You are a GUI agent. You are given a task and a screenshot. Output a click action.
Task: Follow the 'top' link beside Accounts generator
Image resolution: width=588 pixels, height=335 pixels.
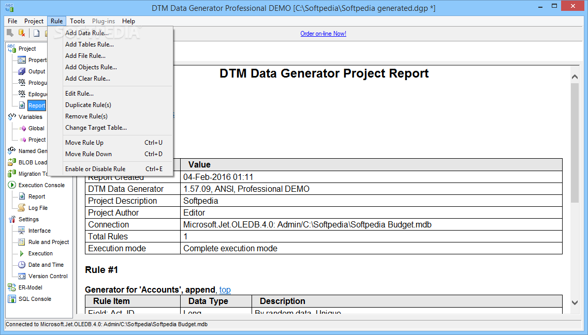225,290
